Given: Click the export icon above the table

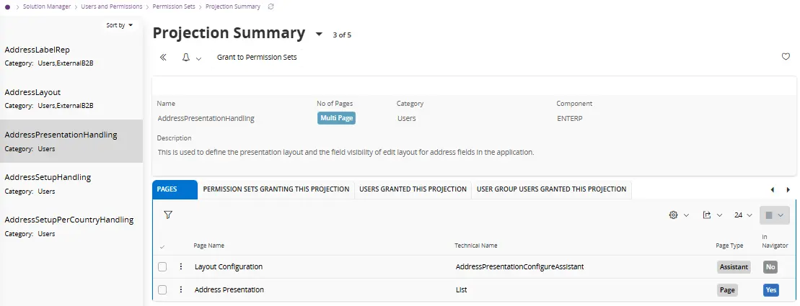Looking at the screenshot, I should coord(707,215).
